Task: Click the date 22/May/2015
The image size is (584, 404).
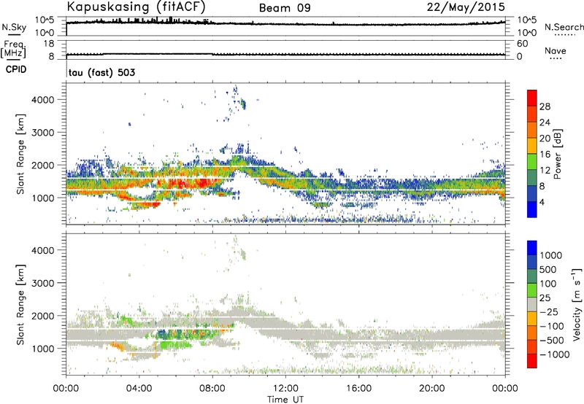Action: (x=466, y=7)
